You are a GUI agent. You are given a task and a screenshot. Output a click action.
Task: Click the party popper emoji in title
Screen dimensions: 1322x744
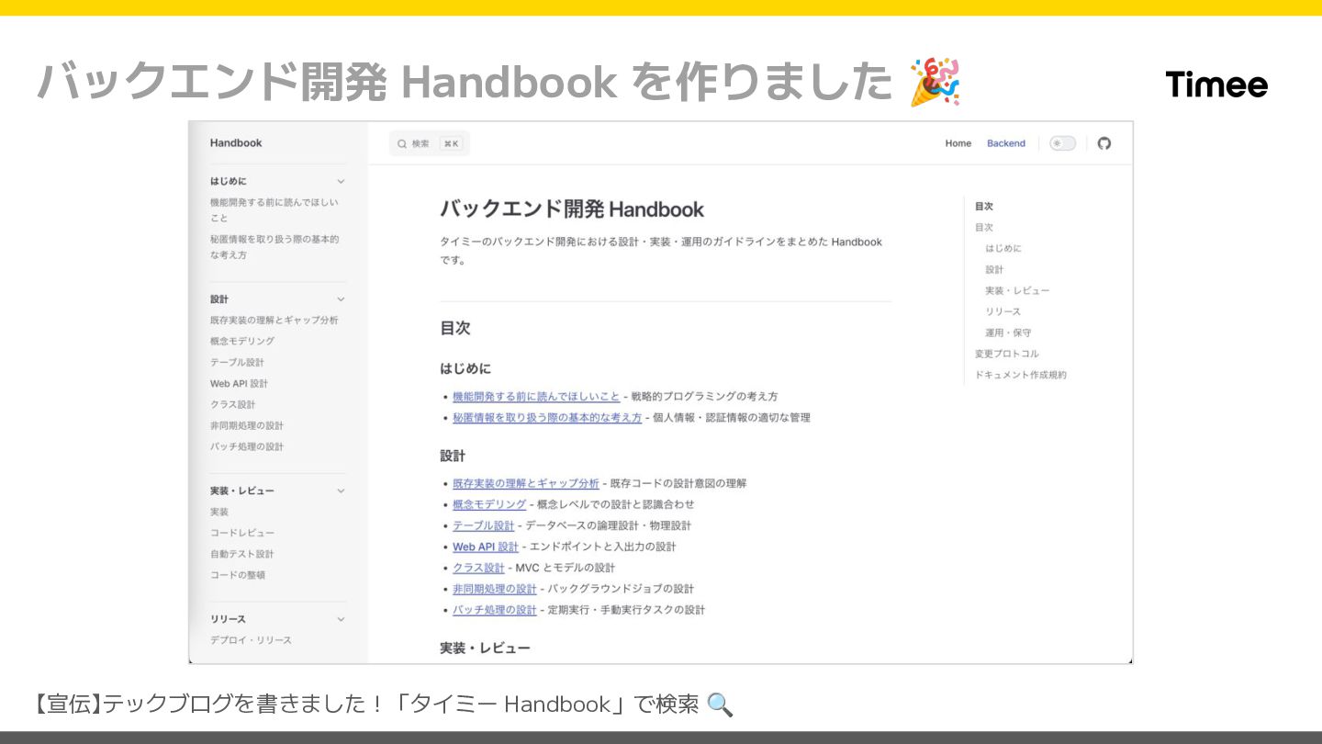(x=935, y=82)
